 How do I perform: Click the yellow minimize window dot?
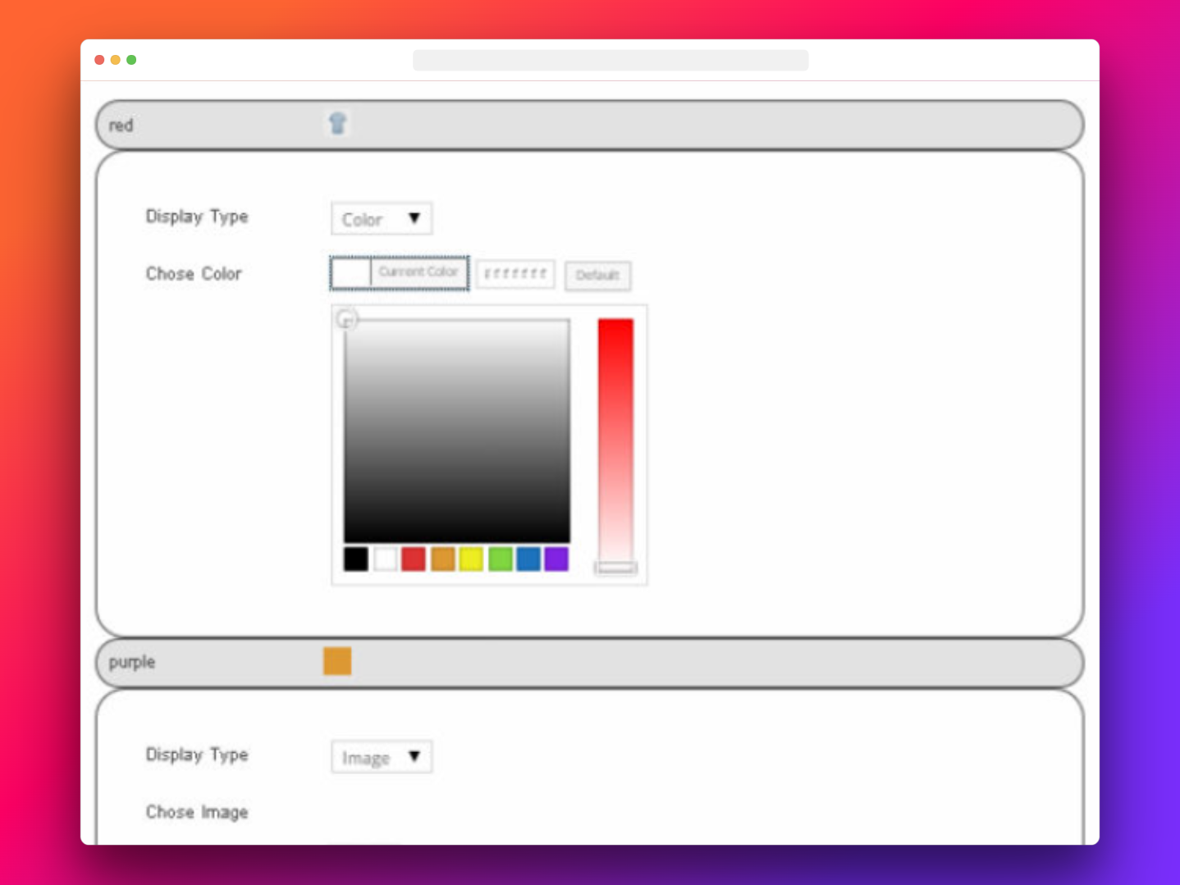coord(115,60)
